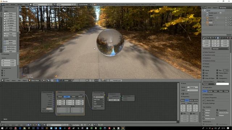Toggle Shadow Catcher checkbox

(204, 118)
